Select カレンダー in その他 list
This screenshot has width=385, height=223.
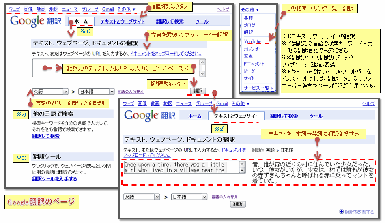(253, 49)
